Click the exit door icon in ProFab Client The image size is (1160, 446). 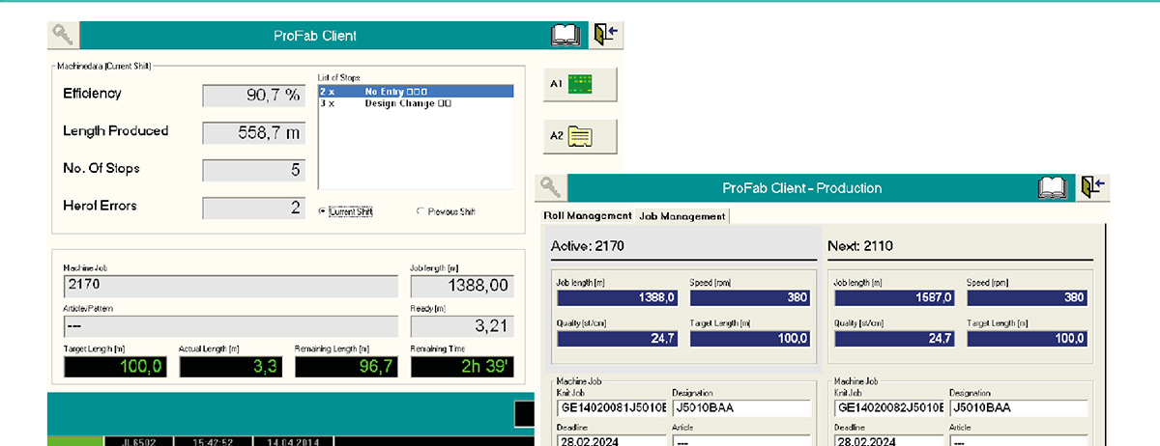click(x=607, y=35)
